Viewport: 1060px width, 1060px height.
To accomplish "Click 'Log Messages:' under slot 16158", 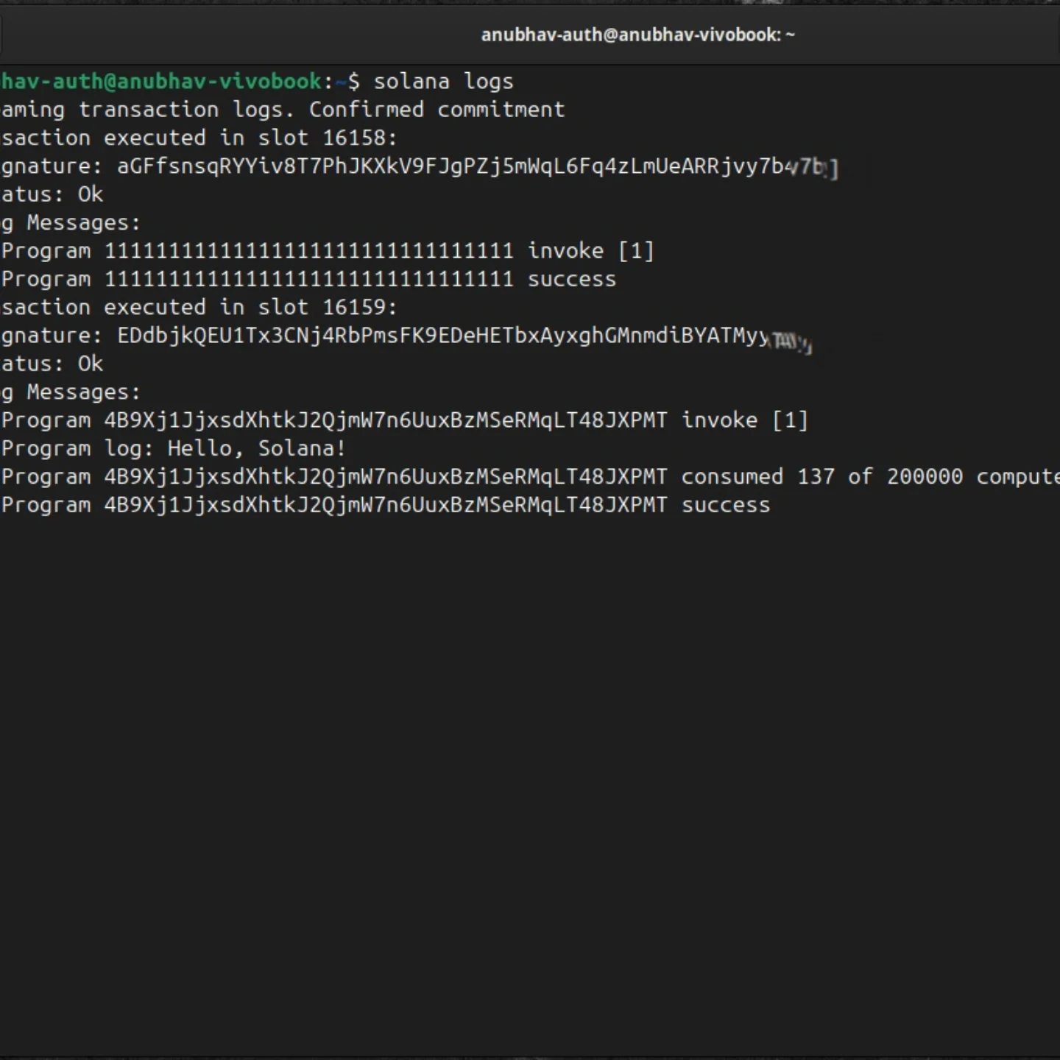I will (71, 222).
